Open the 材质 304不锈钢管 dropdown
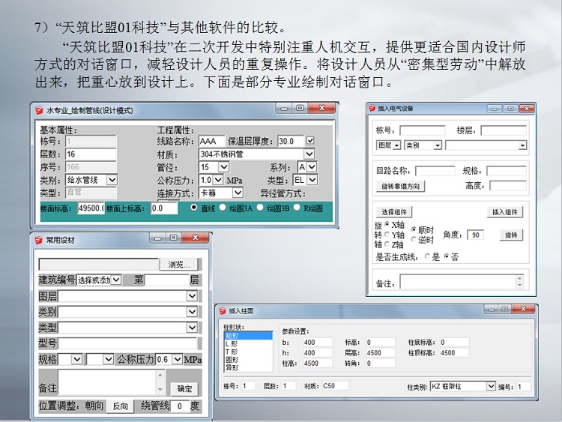 (309, 154)
